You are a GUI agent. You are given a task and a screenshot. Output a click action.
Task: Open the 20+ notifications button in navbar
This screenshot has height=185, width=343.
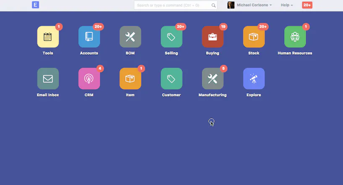(307, 5)
